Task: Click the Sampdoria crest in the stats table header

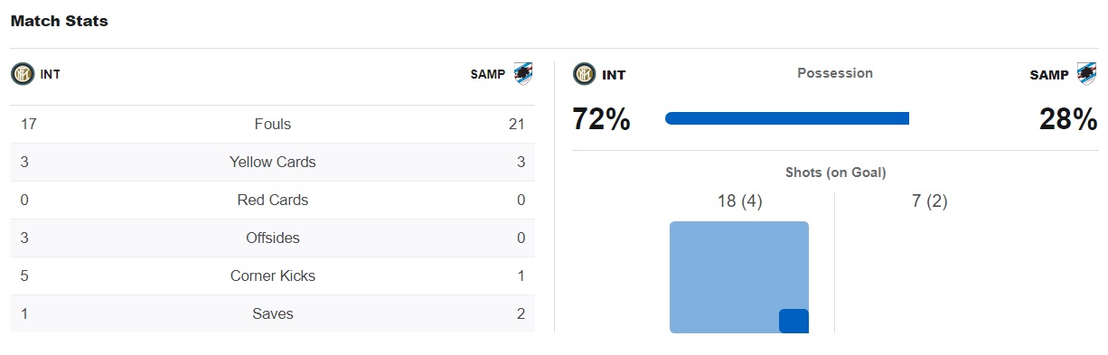Action: click(x=523, y=74)
